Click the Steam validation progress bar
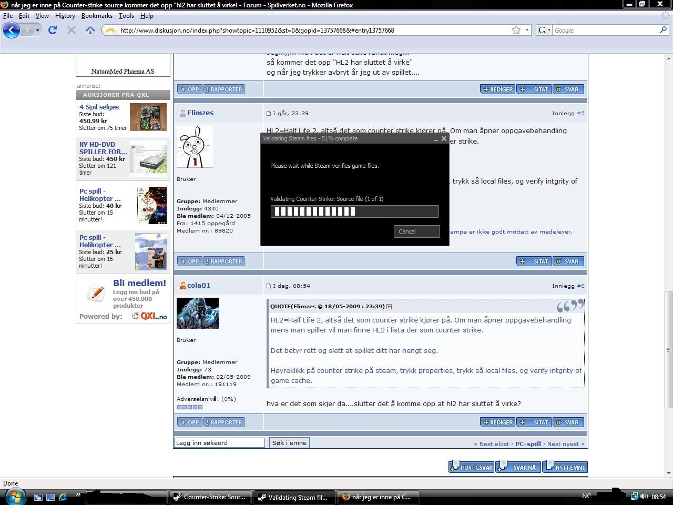 point(354,211)
